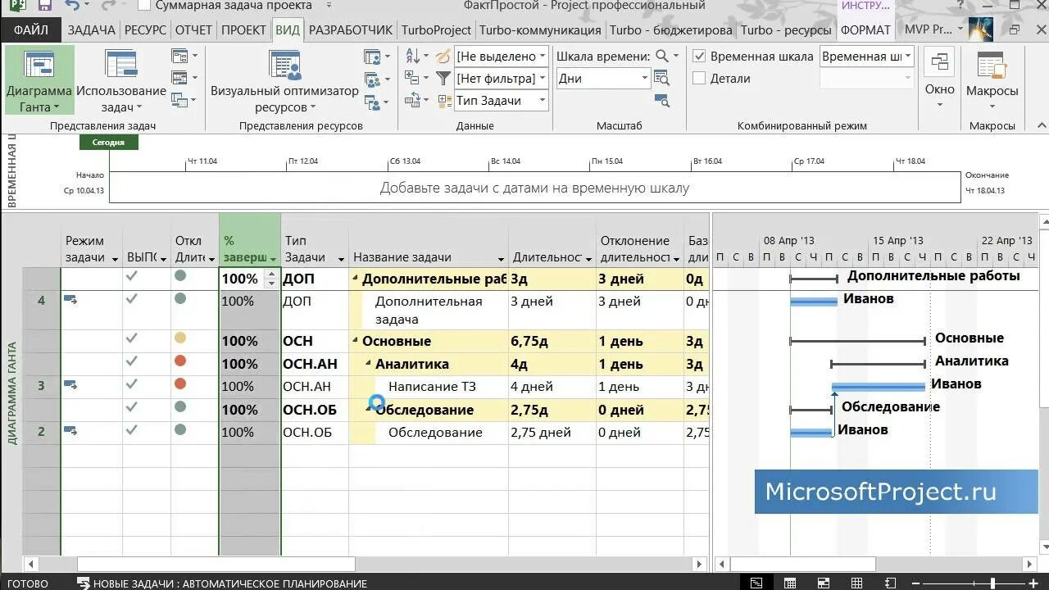The image size is (1049, 590).
Task: Click the % заверш spinner up arrow
Action: 270,274
